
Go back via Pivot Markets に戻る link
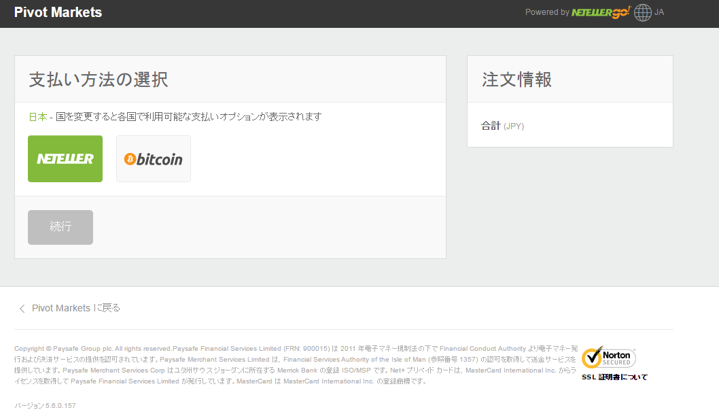[x=76, y=308]
